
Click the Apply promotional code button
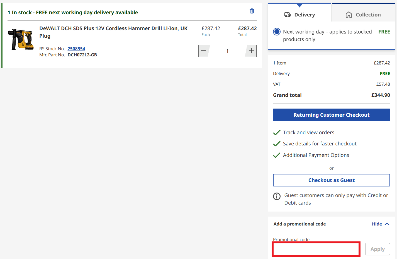377,249
